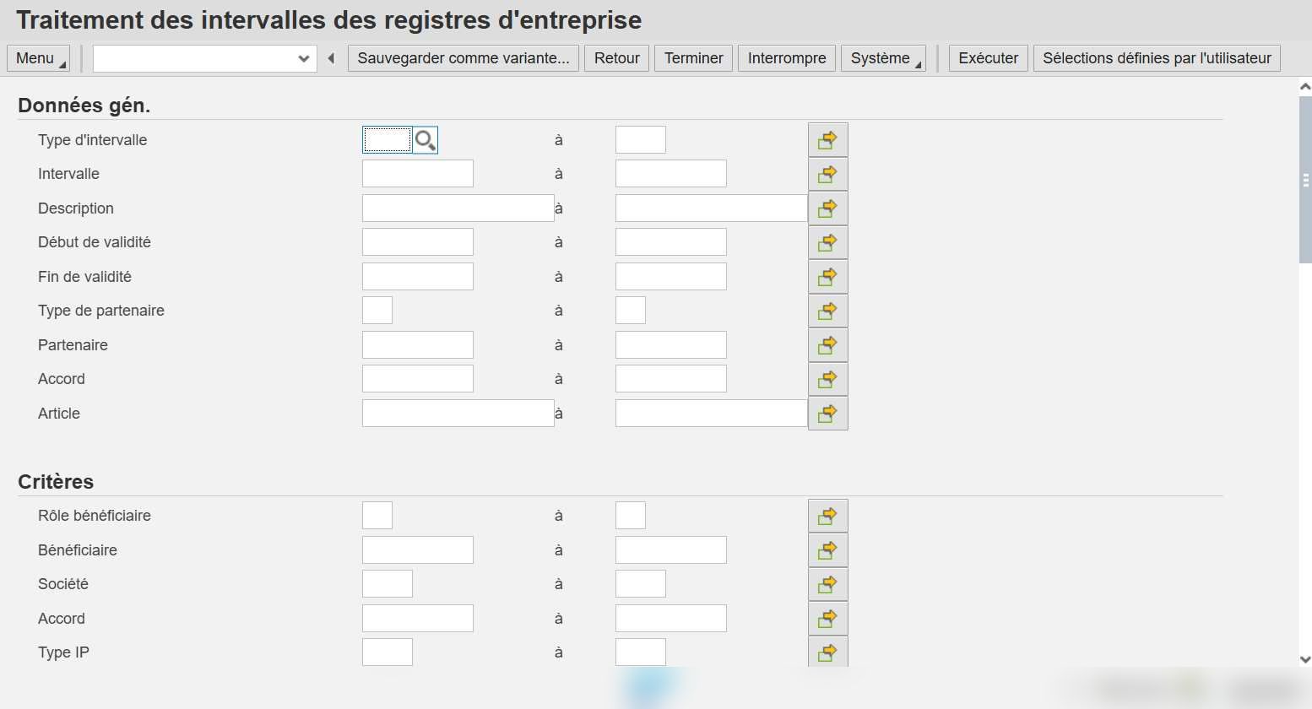Open Sélections définies par l'utilisateur

coord(1157,58)
